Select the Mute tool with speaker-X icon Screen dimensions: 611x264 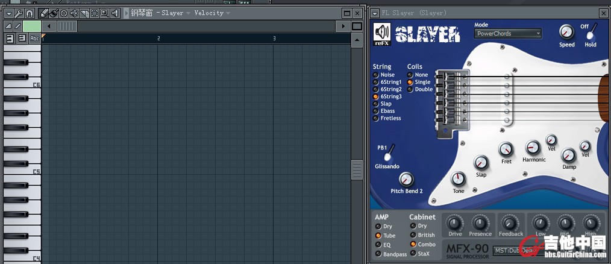coord(74,14)
